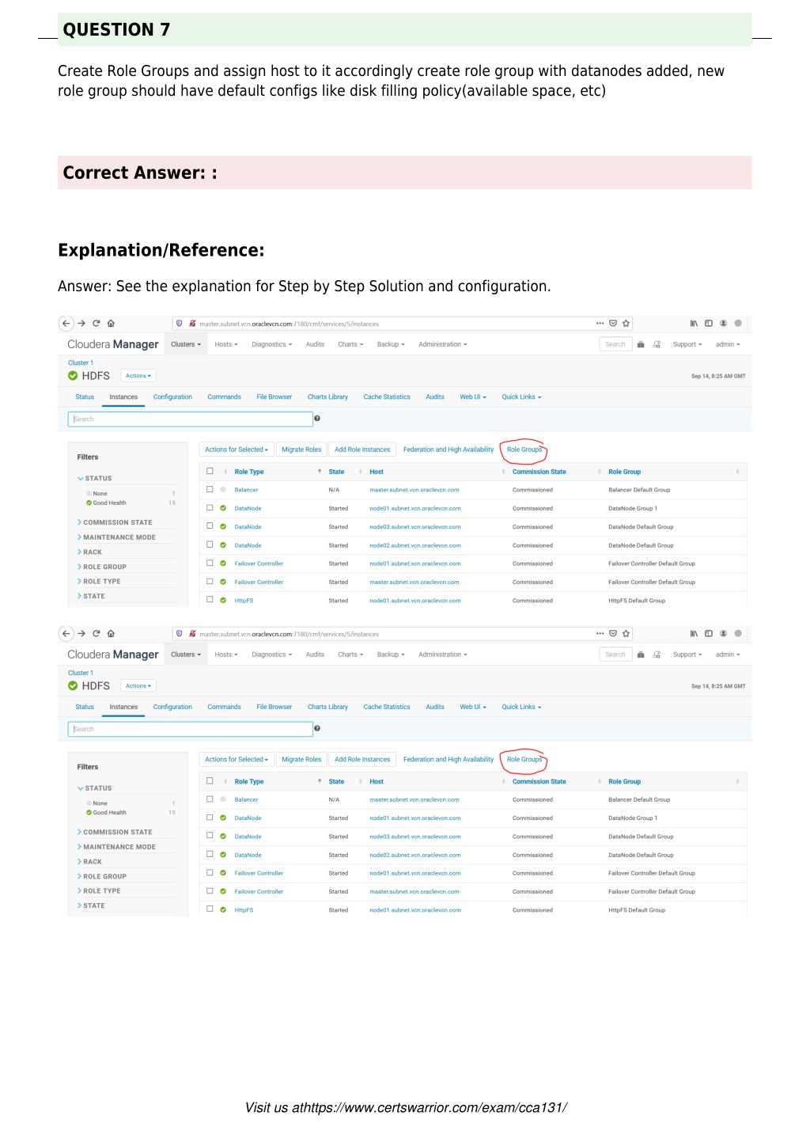Click the account icon in the lower browser toolbar
Viewport: 810px width, 1146px height.
tap(723, 633)
